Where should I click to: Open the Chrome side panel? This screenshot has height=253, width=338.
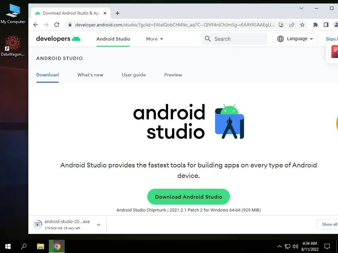pyautogui.click(x=326, y=25)
